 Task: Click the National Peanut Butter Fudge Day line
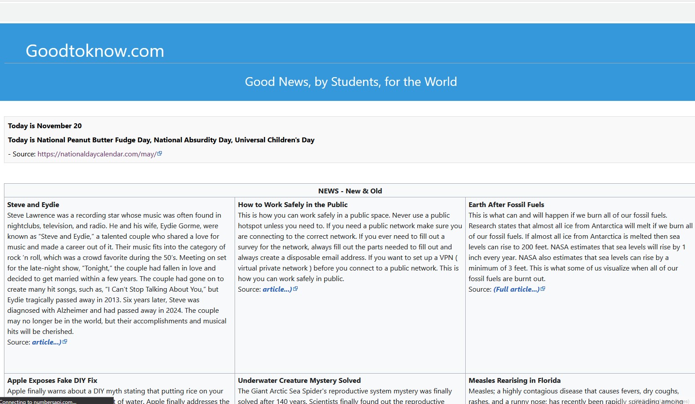[x=161, y=140]
